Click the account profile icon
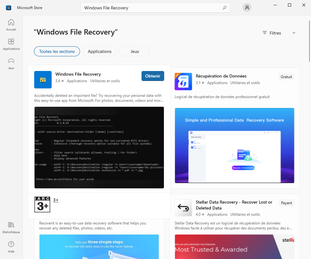The image size is (311, 259). [x=247, y=7]
